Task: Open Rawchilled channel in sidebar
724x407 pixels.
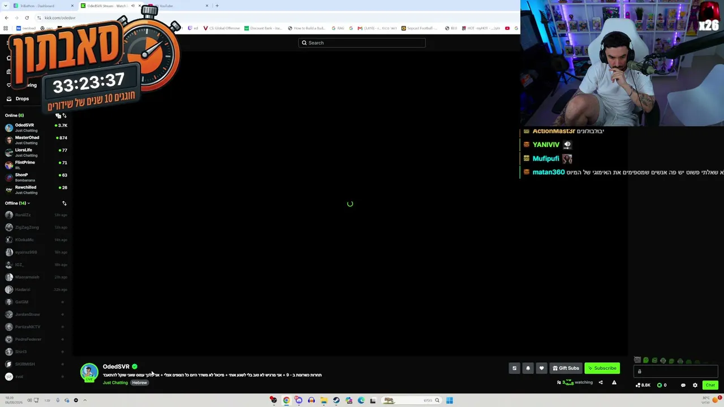Action: click(x=36, y=190)
